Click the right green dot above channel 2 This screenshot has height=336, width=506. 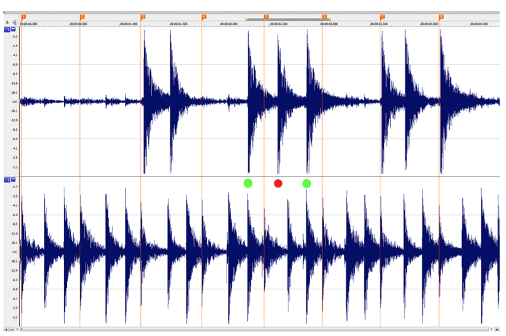pyautogui.click(x=306, y=184)
